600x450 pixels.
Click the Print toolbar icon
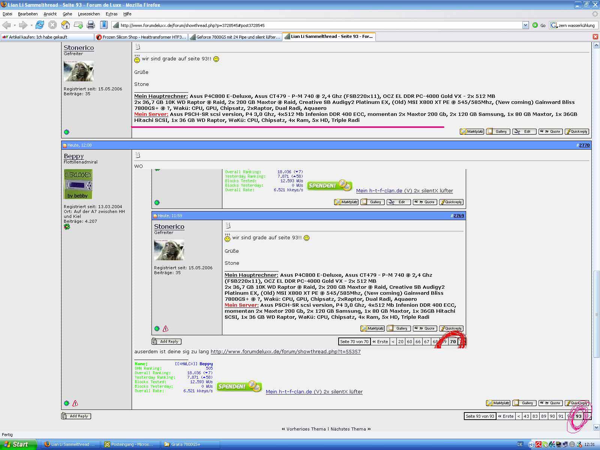pyautogui.click(x=91, y=25)
